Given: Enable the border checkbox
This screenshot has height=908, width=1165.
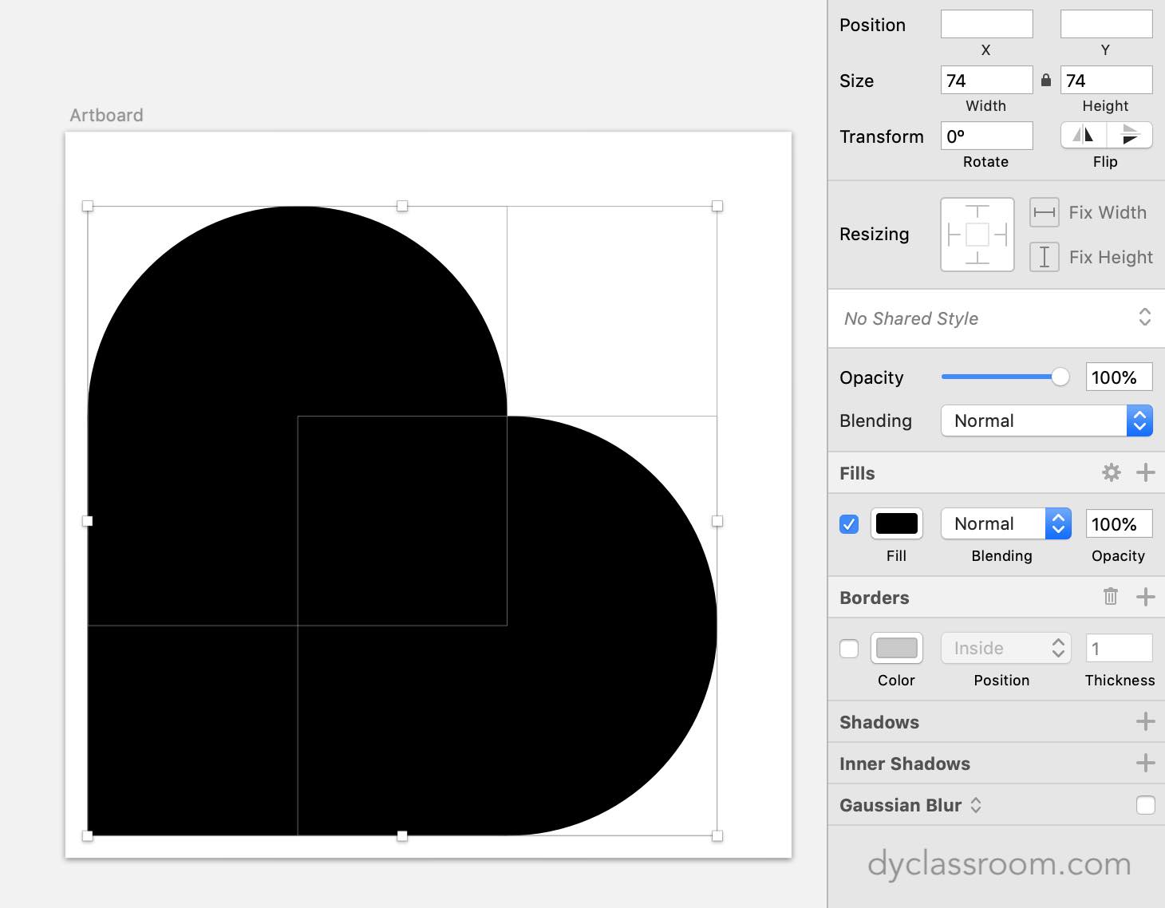Looking at the screenshot, I should pyautogui.click(x=849, y=649).
